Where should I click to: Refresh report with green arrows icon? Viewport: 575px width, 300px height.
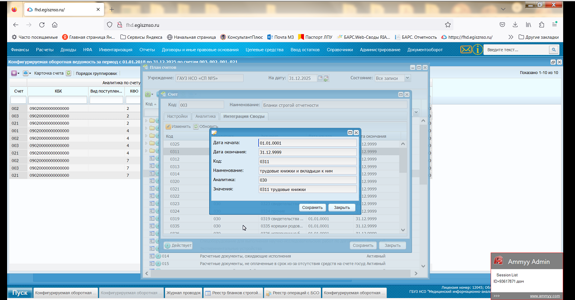(x=68, y=73)
